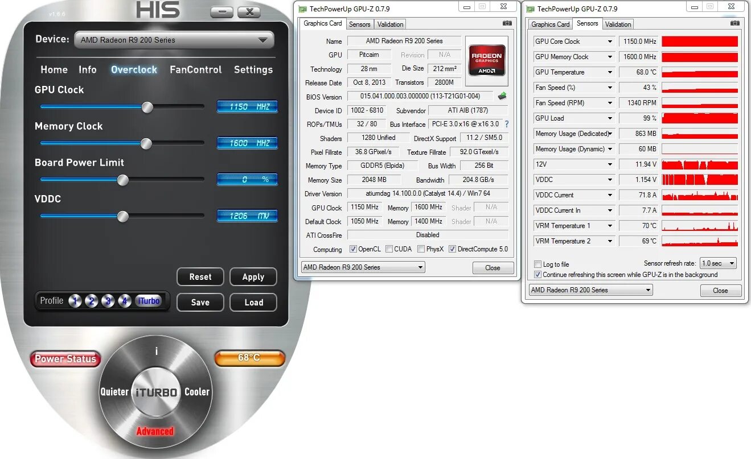Take screenshot via Graphics Card window camera icon
The height and width of the screenshot is (459, 751).
tap(507, 23)
